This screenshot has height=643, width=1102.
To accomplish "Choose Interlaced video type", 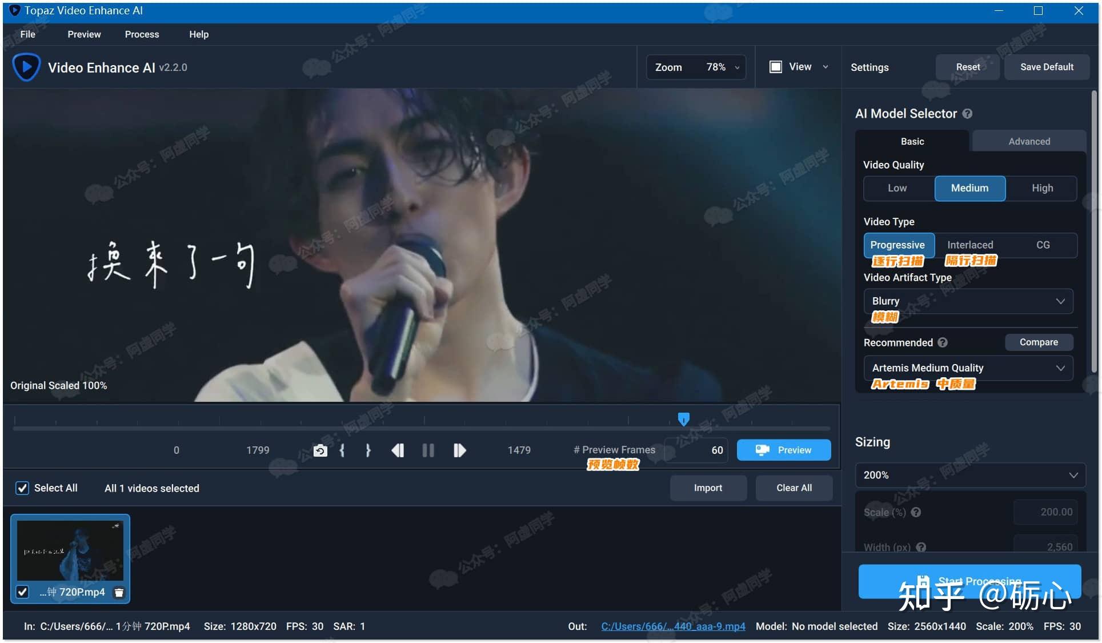I will click(x=970, y=245).
